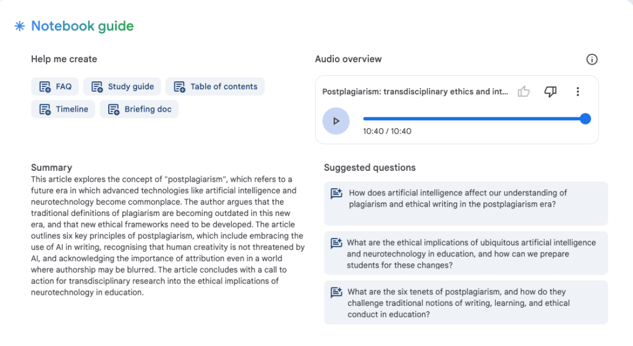The image size is (633, 346).
Task: Open audio overview info icon
Action: click(x=592, y=59)
